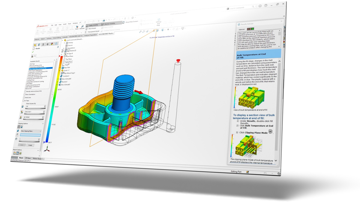Image resolution: width=360 pixels, height=202 pixels.
Task: Click the first Report Options icon
Action: coord(14,153)
